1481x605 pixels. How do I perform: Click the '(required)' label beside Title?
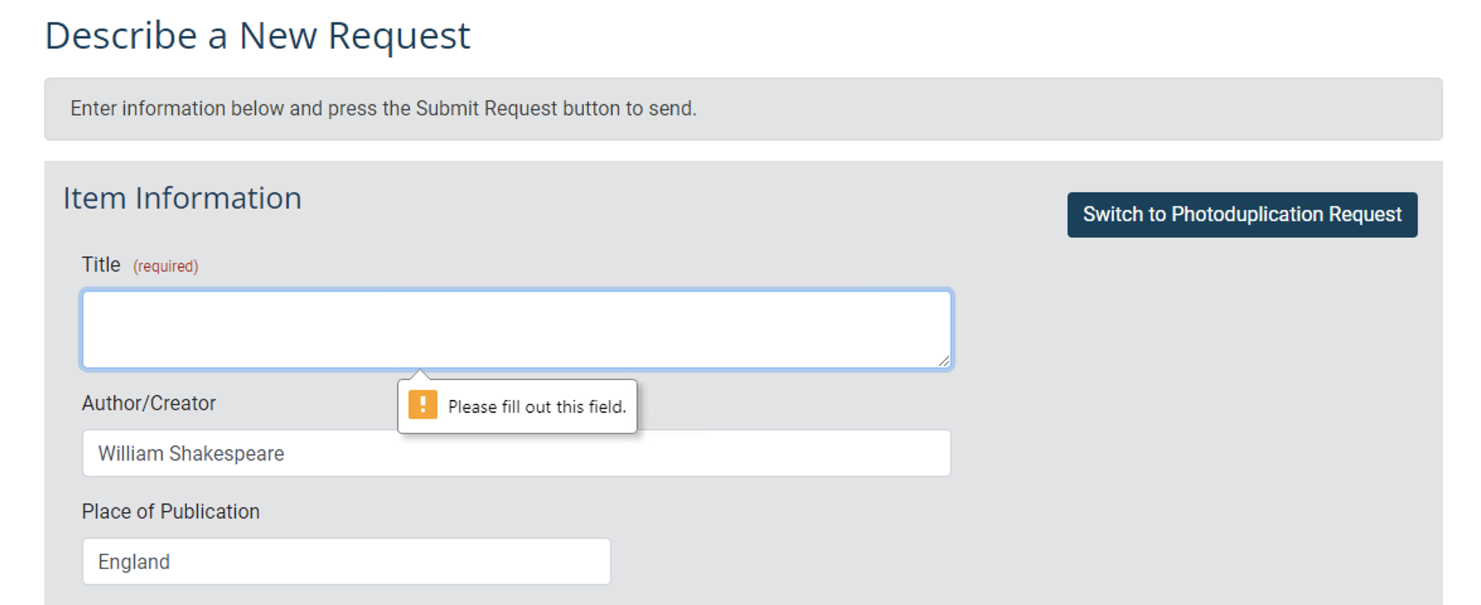(x=164, y=265)
